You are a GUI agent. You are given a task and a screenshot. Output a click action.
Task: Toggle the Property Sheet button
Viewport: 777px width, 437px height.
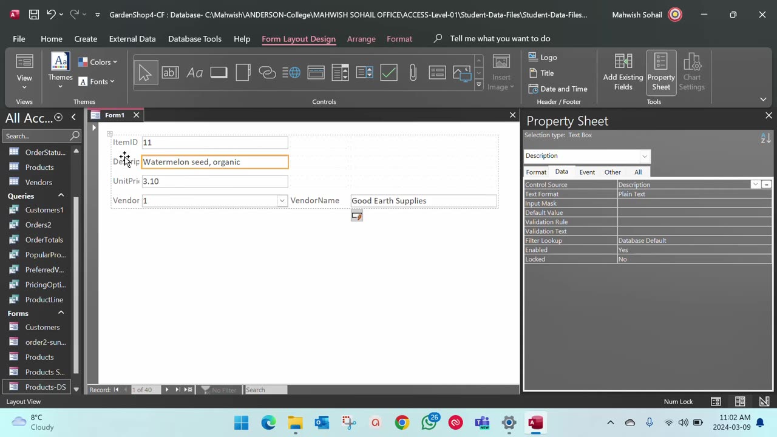[x=661, y=72]
